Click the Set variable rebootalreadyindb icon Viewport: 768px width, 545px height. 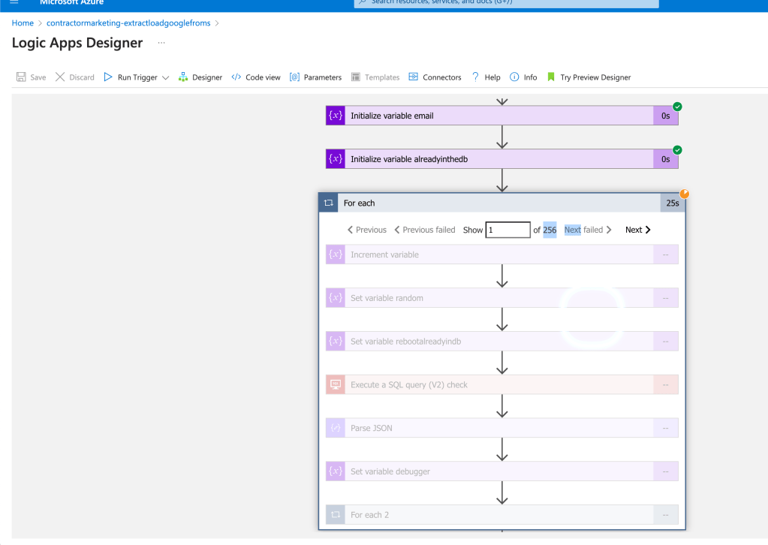pyautogui.click(x=336, y=342)
